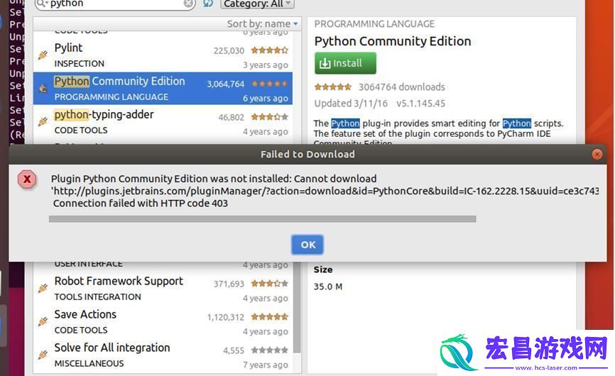Click the Solve for All integration plugin icon
This screenshot has height=376, width=615.
[43, 355]
